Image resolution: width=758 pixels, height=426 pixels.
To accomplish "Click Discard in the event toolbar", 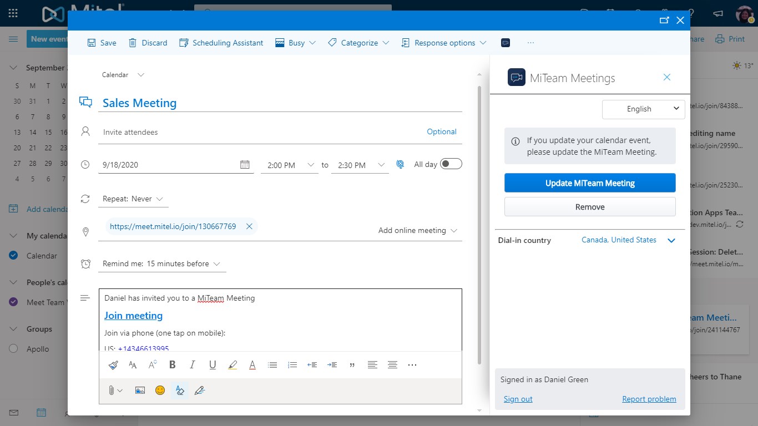I will (148, 43).
